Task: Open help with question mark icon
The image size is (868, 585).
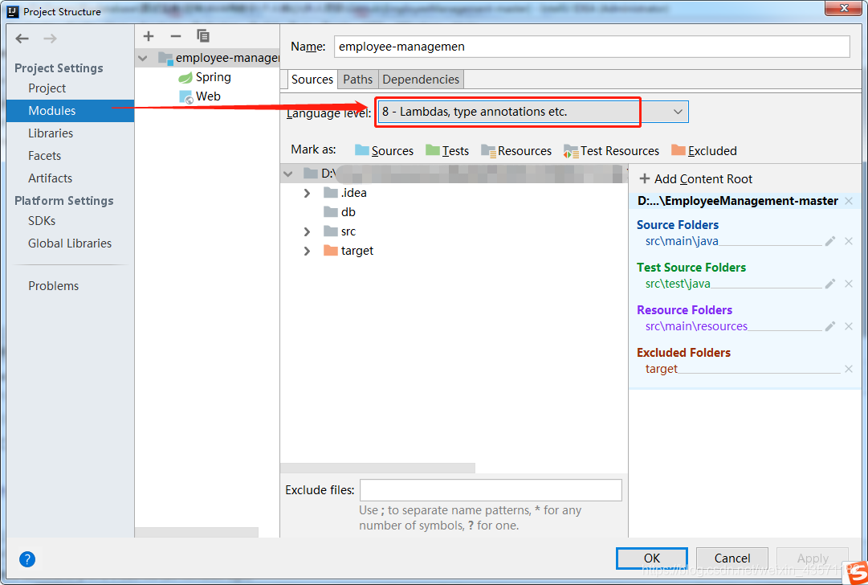Action: [x=27, y=559]
